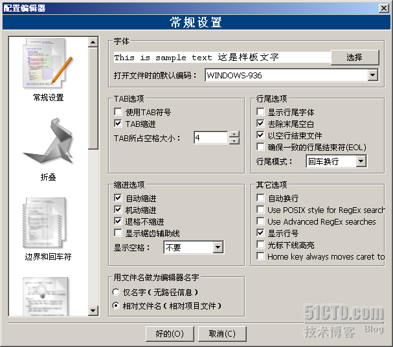Viewport: 393px width, 347px height.
Task: Toggle 去除末尾空白 checkbox
Action: (x=260, y=124)
